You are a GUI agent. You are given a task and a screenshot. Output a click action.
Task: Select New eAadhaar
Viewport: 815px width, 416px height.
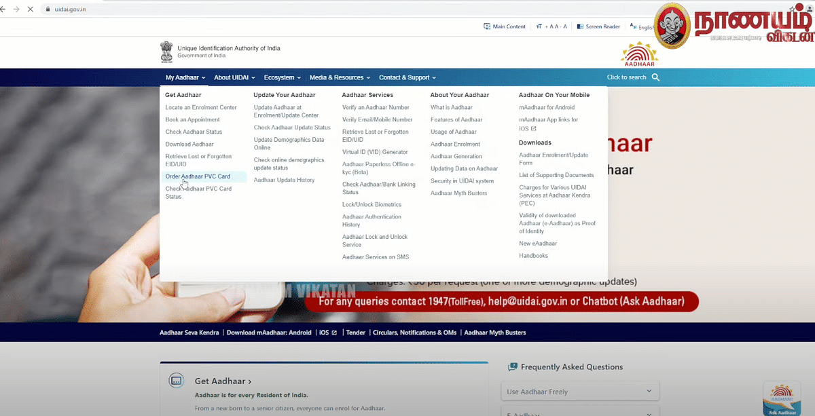(x=538, y=244)
